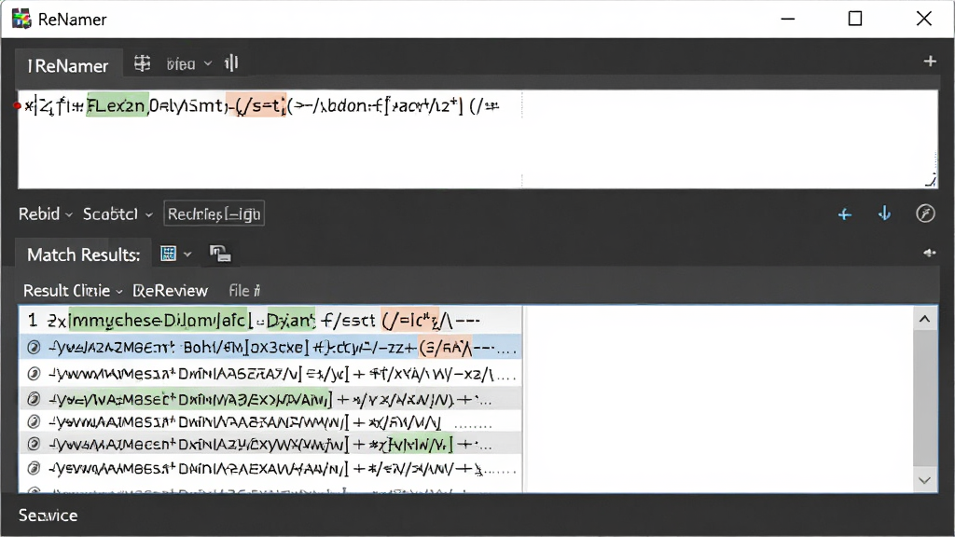Select result row numbered 1
Viewport: 955px width, 537px height.
click(270, 321)
